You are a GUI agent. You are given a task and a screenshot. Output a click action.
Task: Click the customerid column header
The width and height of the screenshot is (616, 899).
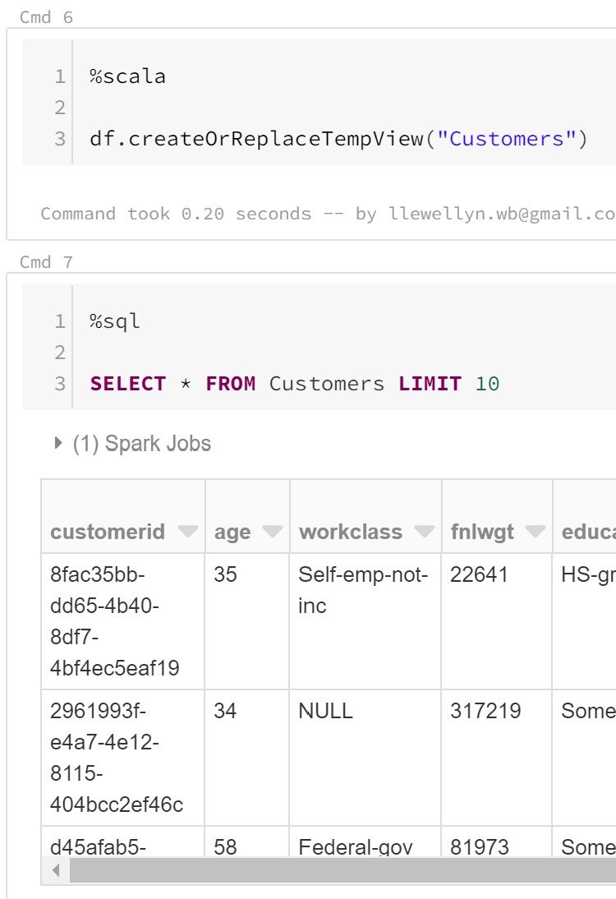pos(108,532)
